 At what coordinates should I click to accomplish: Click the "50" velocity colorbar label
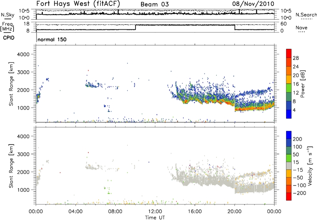pos(296,154)
